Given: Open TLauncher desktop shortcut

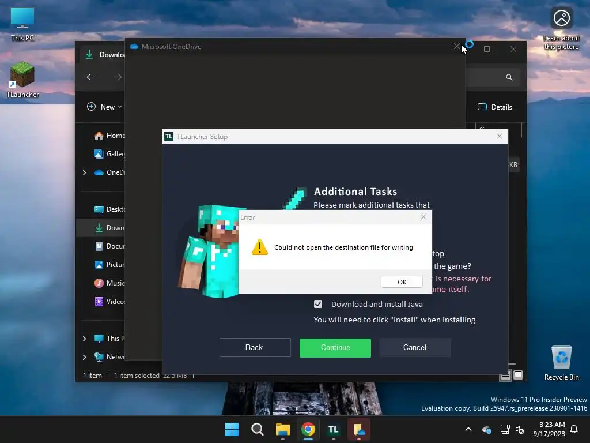Looking at the screenshot, I should (22, 80).
